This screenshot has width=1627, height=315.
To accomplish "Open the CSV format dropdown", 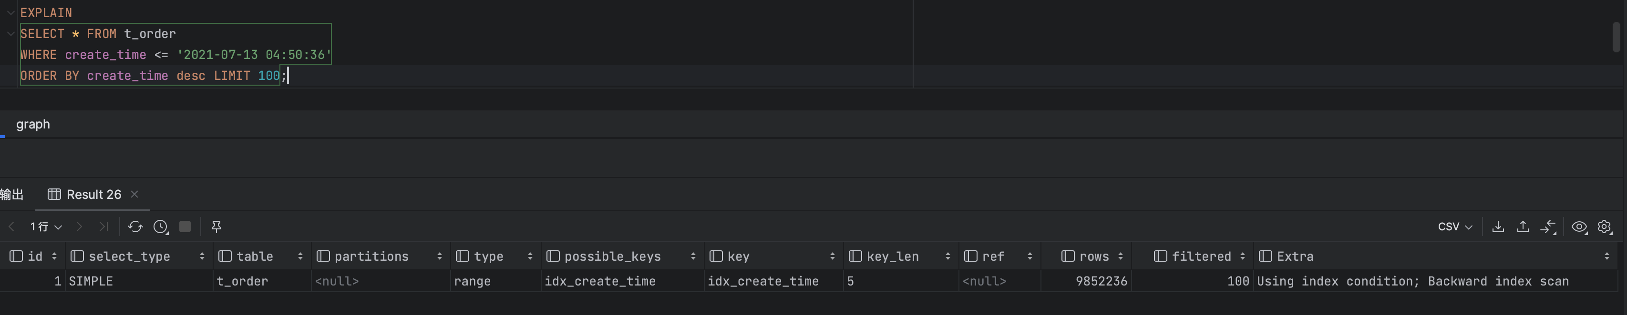I will pos(1454,227).
